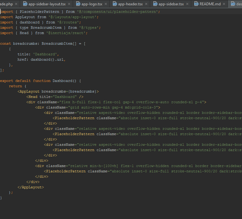Viewport: 242px width, 219px height.
Task: Close the app-sidebar.tsx tab
Action: coord(187,4)
